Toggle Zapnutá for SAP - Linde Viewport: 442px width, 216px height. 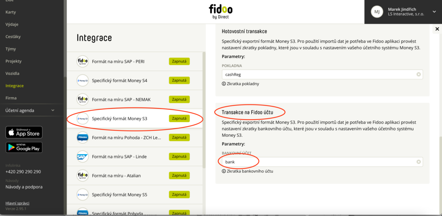point(179,157)
